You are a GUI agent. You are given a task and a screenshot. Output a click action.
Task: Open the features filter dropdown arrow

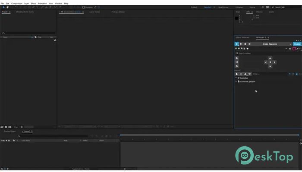289,74
